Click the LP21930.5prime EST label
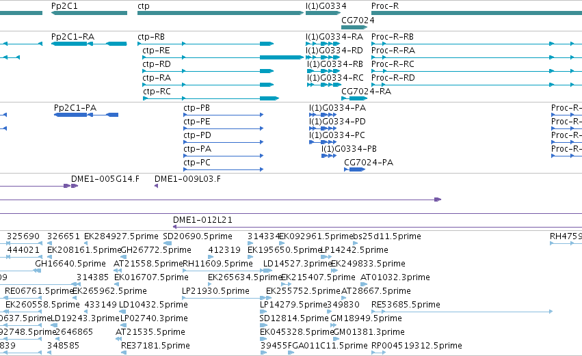Screen dimensions: 582x356 pyautogui.click(x=215, y=292)
